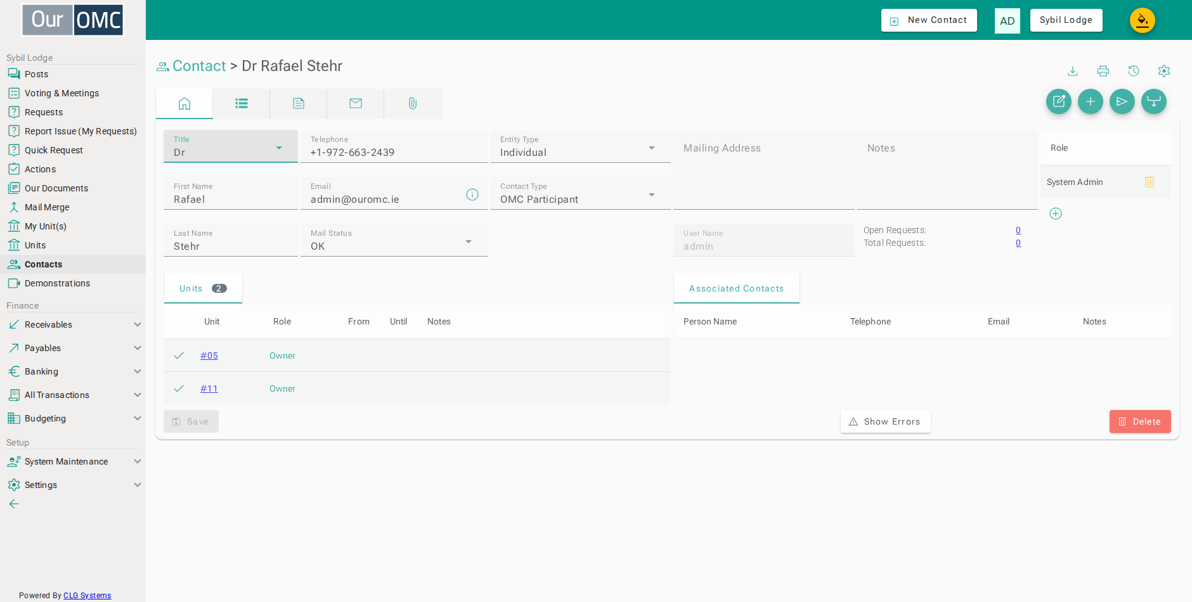Open Demonstrations in sidebar
The image size is (1192, 602).
[73, 283]
